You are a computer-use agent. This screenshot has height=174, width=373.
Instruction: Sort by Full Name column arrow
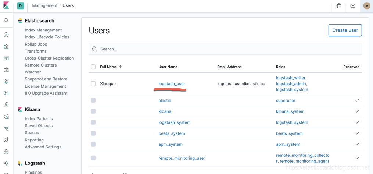coord(121,67)
